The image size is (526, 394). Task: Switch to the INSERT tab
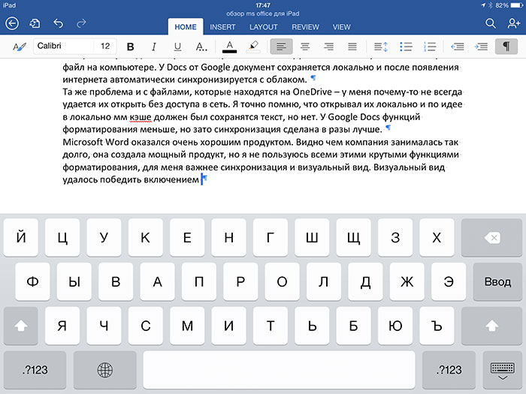pos(222,27)
